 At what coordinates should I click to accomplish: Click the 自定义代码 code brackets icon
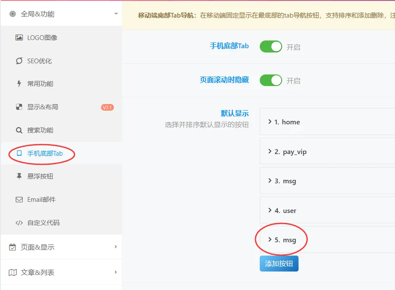19,223
